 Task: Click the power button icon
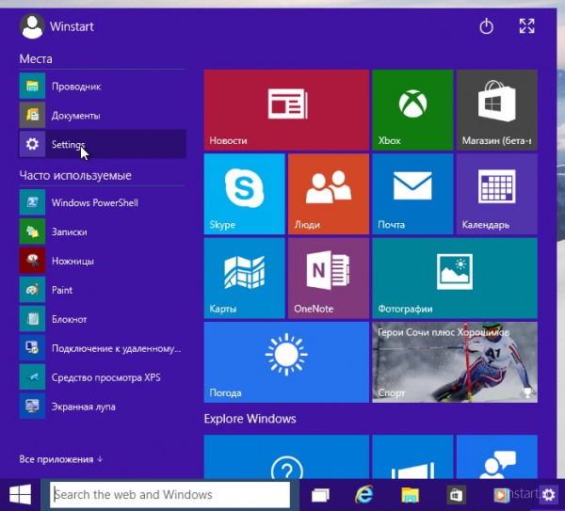486,26
